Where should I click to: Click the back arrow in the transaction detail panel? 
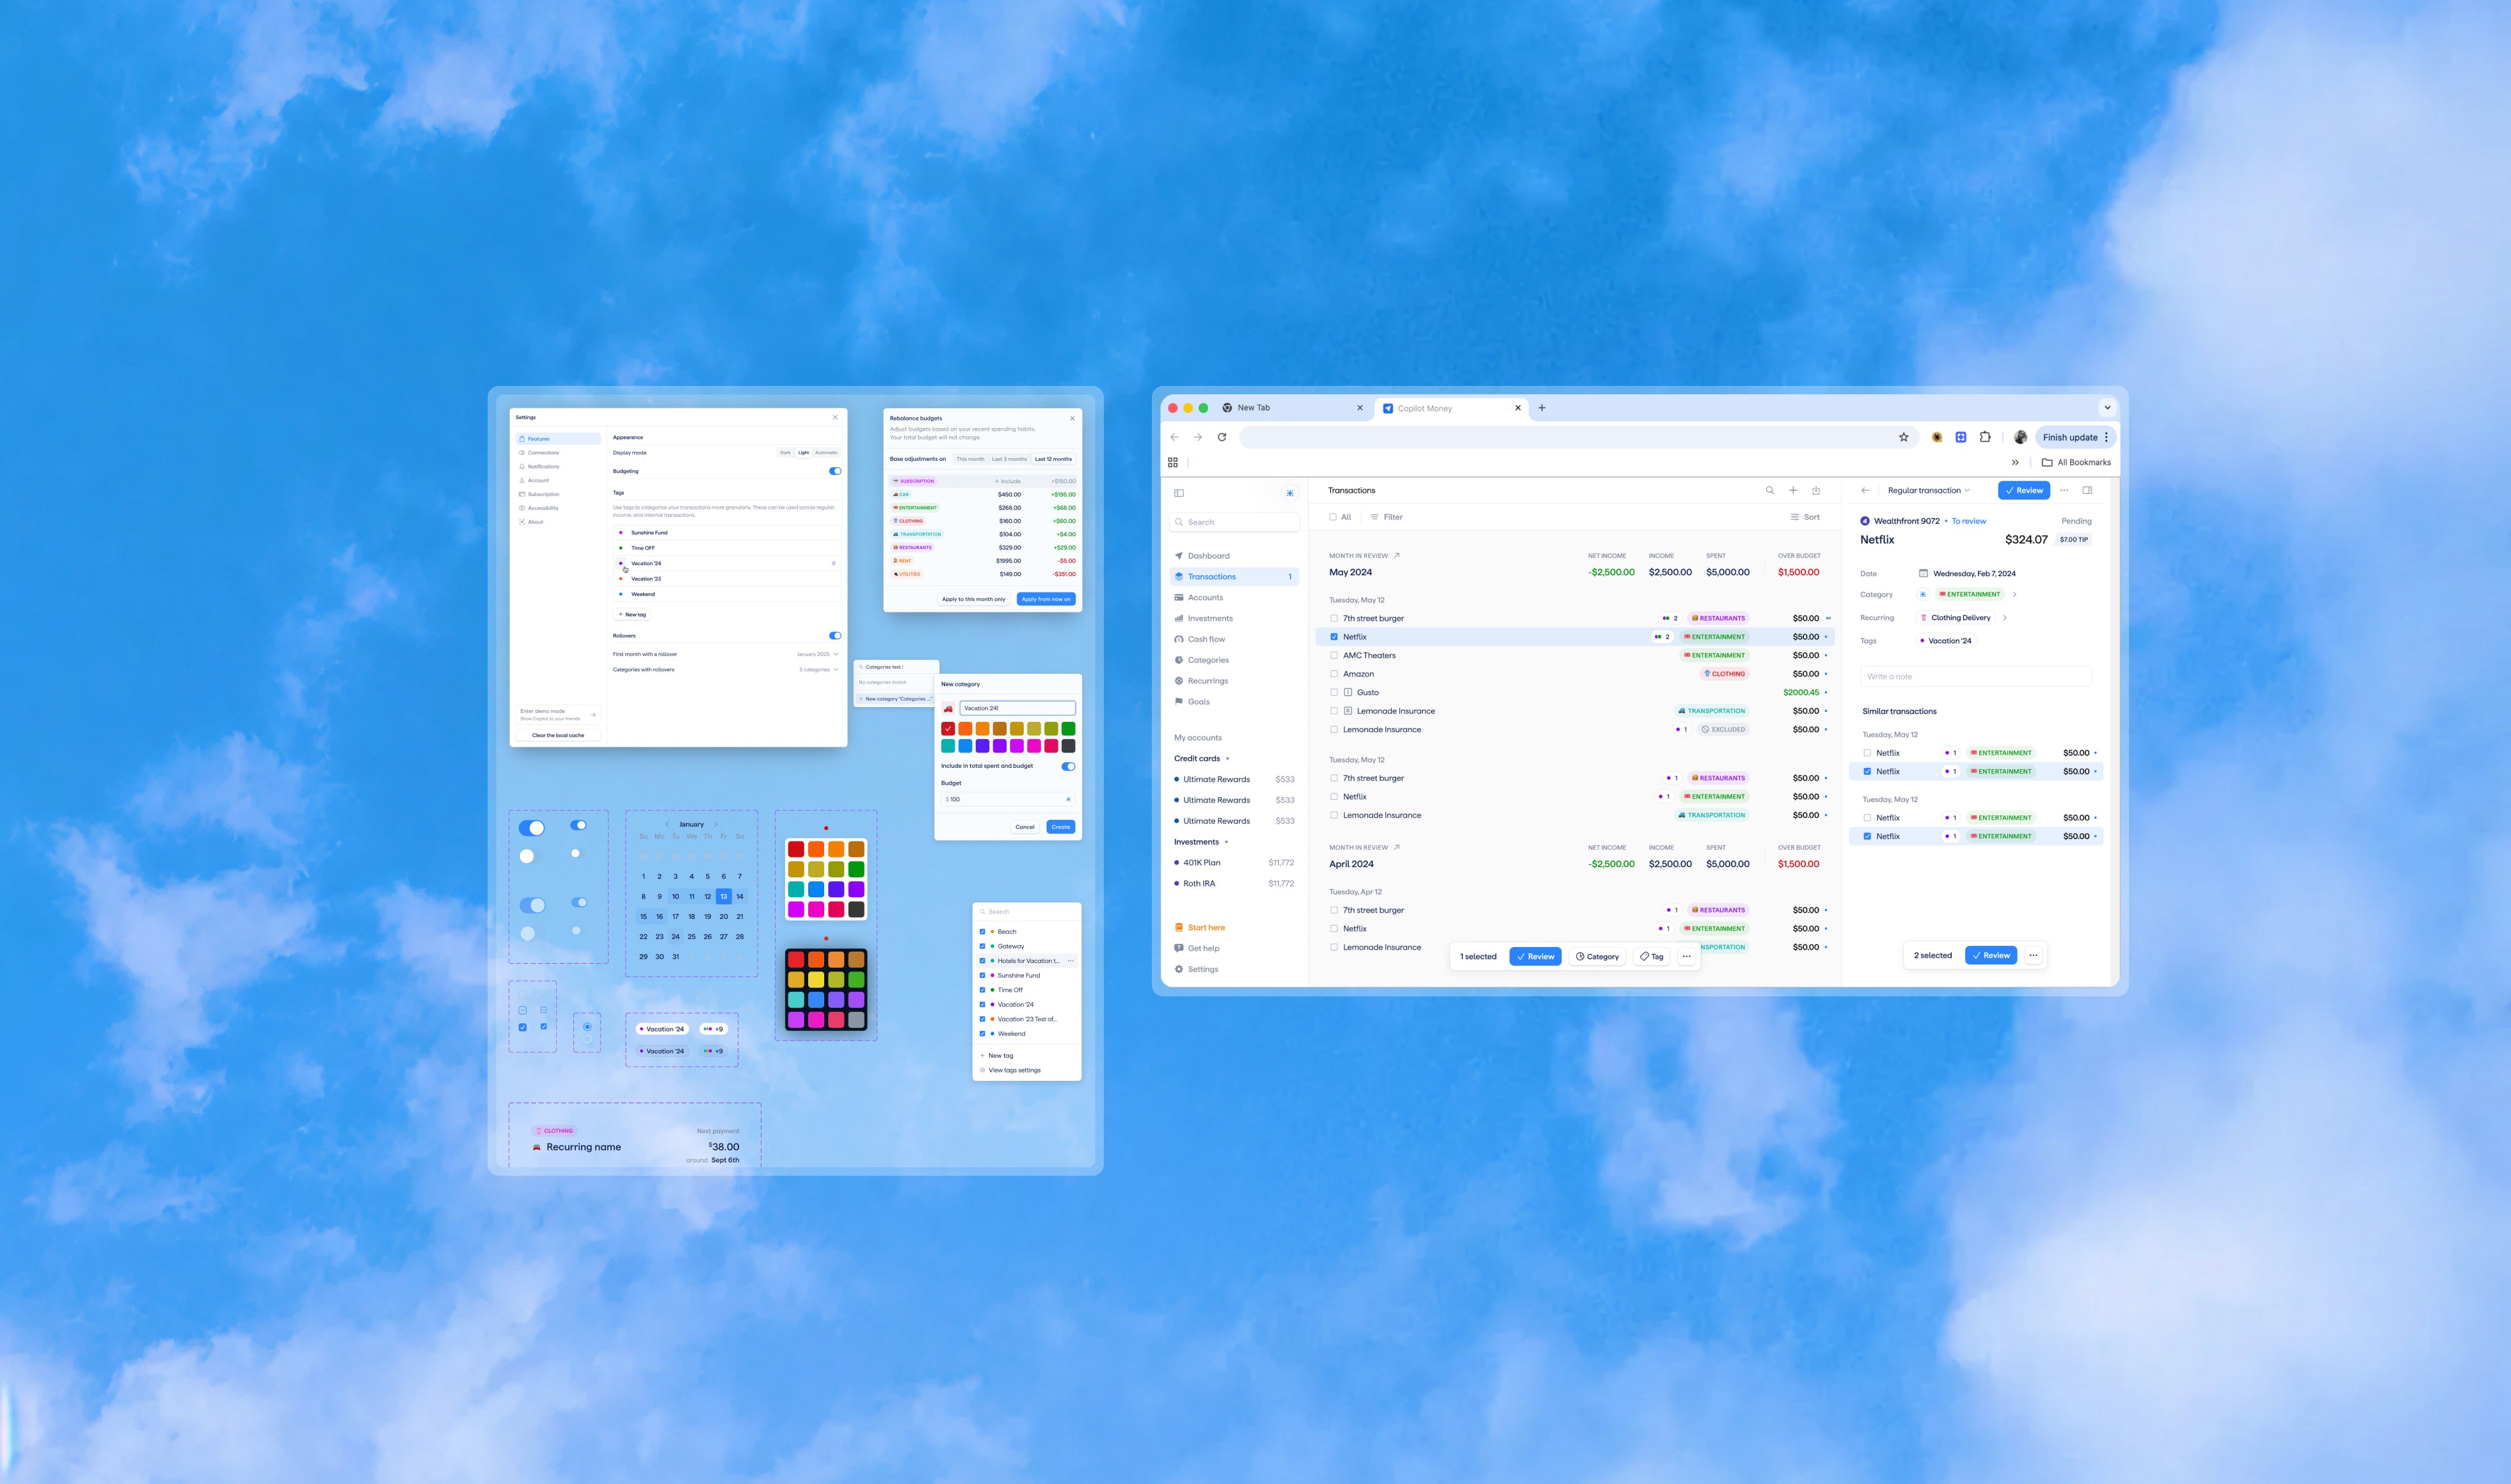pos(1864,490)
